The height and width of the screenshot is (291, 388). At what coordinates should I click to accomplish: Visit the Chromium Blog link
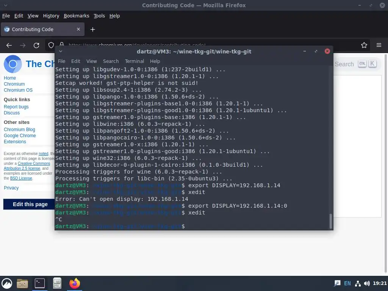point(19,130)
